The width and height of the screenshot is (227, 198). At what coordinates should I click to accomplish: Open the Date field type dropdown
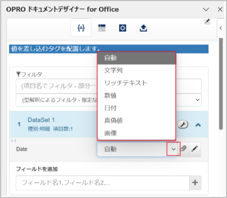coord(137,149)
